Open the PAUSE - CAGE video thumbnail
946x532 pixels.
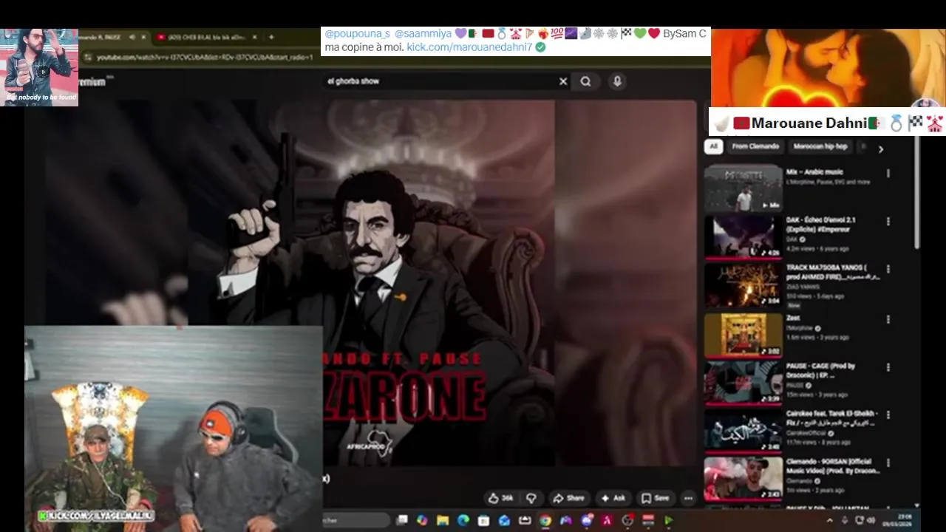[x=743, y=382]
